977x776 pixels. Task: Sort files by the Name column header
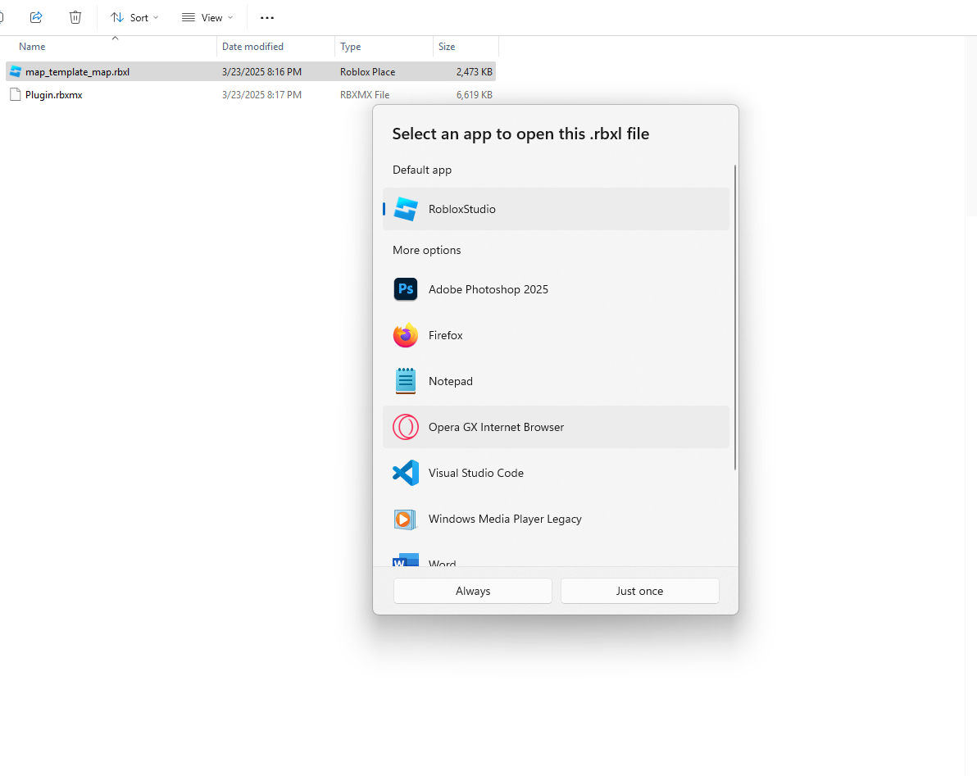pos(33,47)
